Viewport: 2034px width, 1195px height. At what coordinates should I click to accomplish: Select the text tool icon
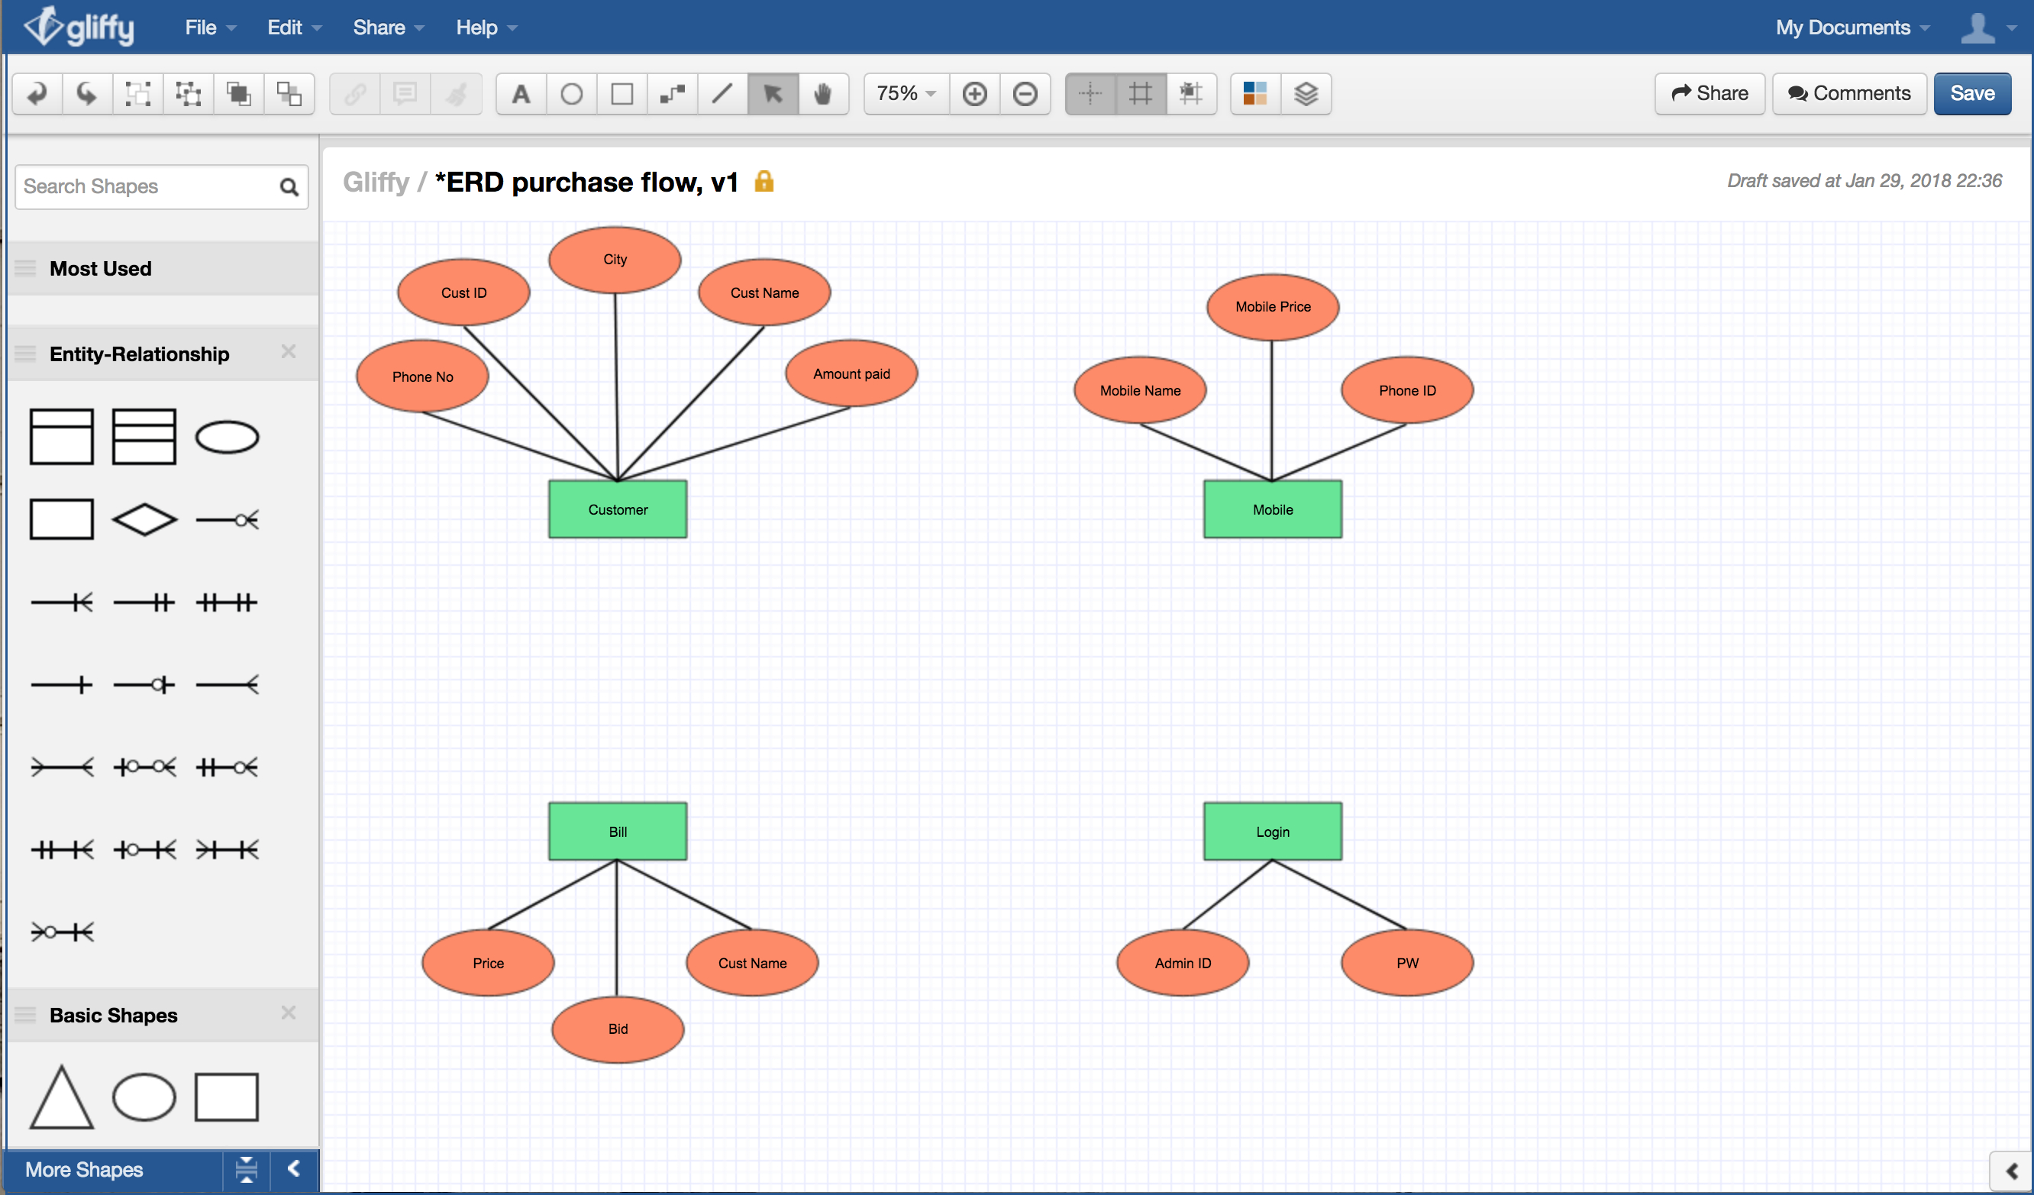519,92
